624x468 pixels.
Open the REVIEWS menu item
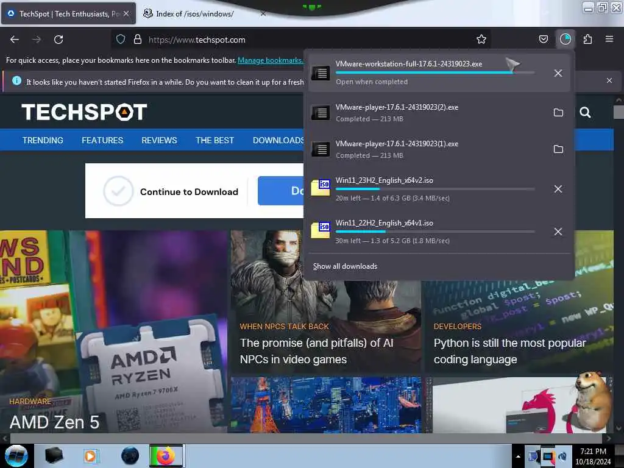point(159,140)
